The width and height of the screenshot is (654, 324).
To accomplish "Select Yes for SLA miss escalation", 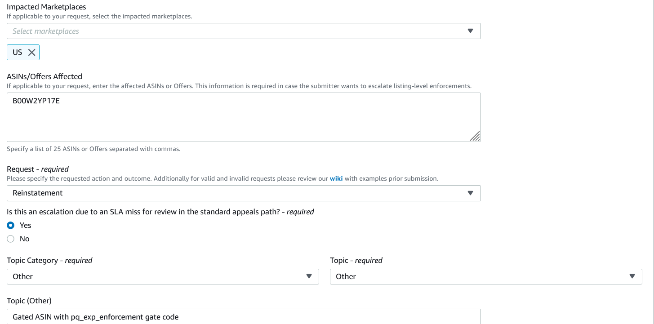I will 11,225.
